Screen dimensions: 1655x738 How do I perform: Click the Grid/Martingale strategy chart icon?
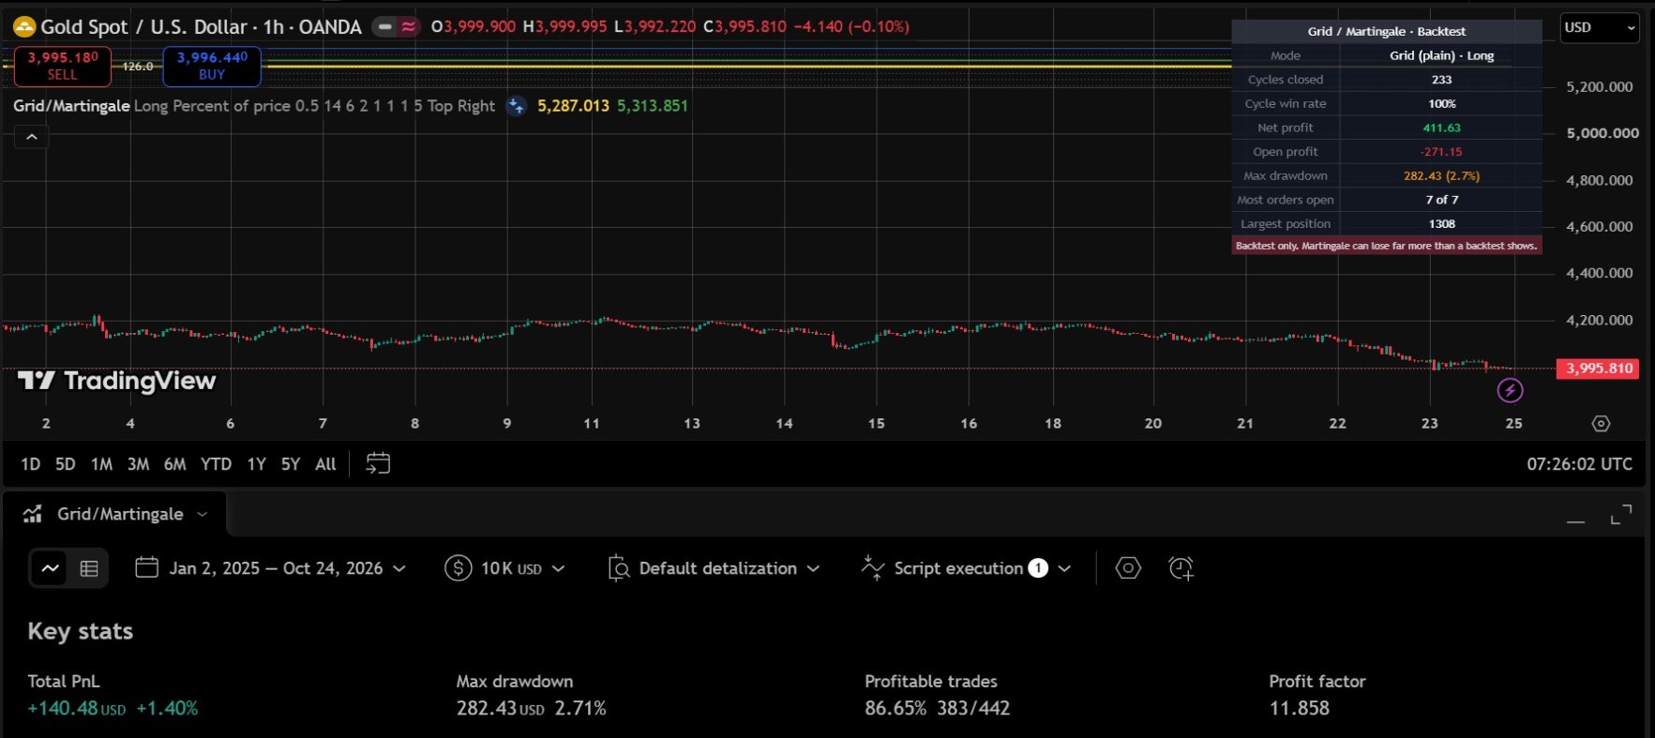(x=33, y=514)
